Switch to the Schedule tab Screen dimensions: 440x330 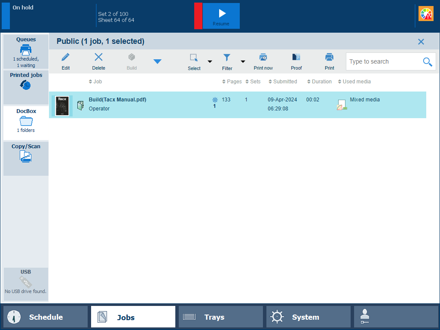(46, 317)
